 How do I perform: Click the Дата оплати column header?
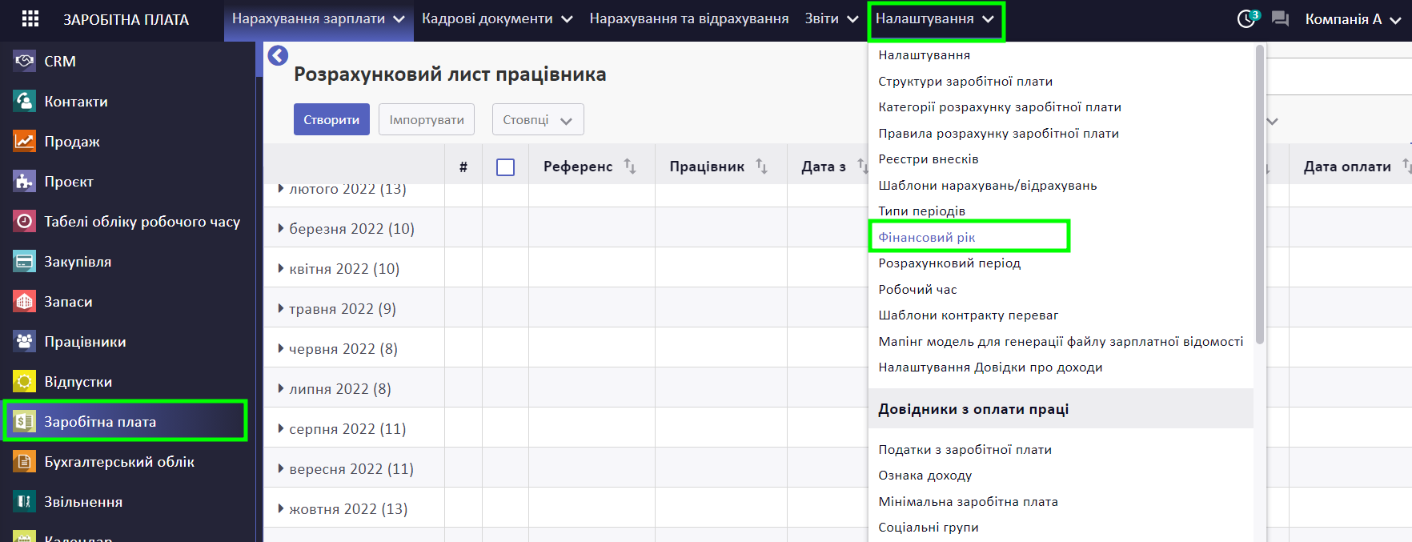click(1347, 167)
